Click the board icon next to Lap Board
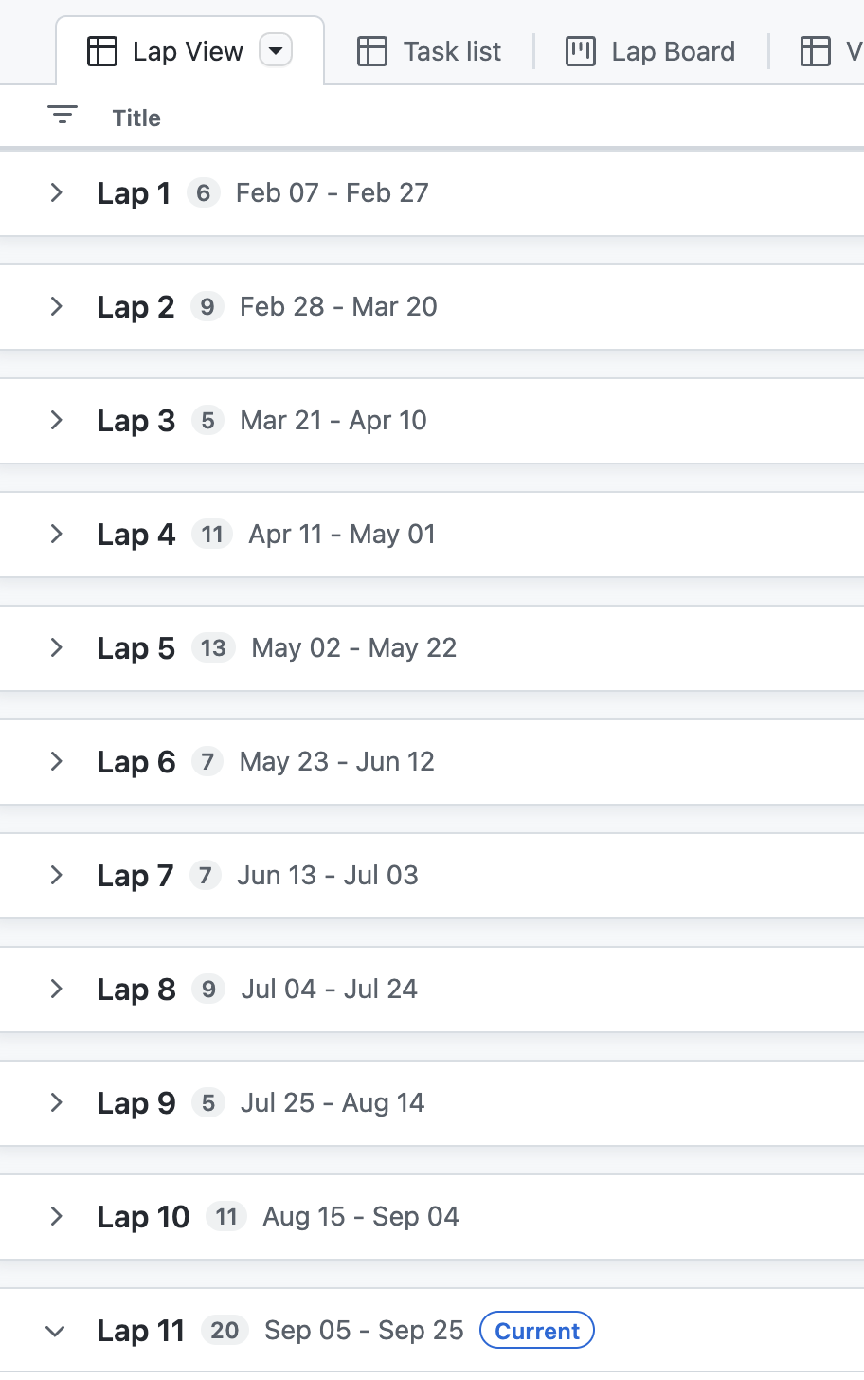Viewport: 864px width, 1380px height. click(x=579, y=51)
